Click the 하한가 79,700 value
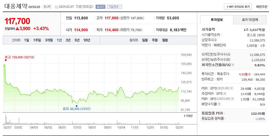This screenshot has height=136, width=269. pyautogui.click(x=131, y=30)
